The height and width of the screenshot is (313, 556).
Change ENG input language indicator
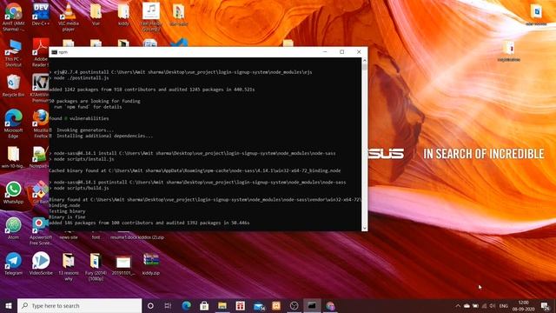point(504,305)
